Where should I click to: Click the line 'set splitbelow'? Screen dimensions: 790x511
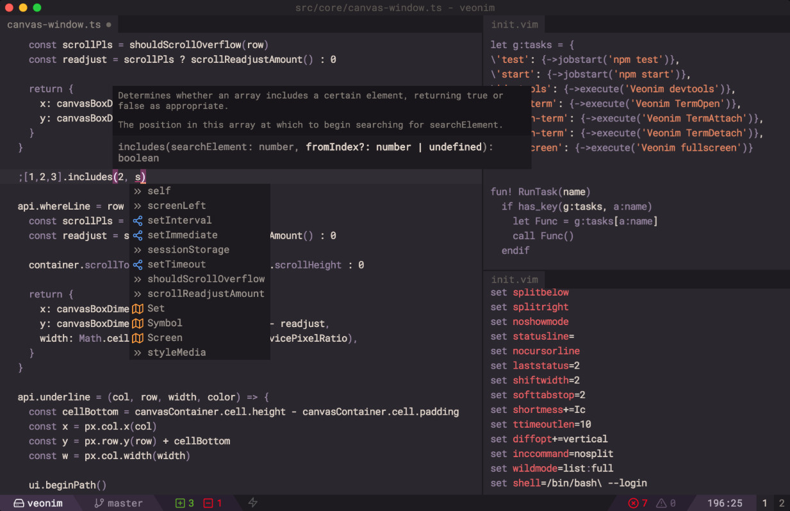click(x=530, y=292)
